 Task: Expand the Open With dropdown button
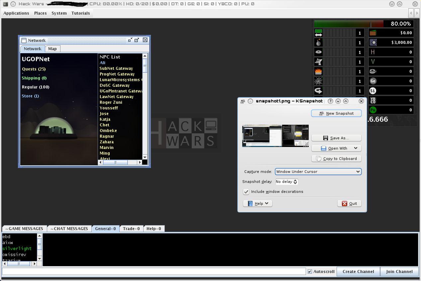pos(356,148)
